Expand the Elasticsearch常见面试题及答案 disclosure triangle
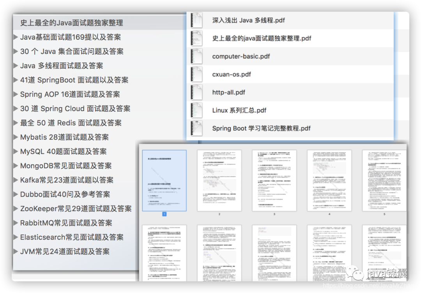 (16, 237)
